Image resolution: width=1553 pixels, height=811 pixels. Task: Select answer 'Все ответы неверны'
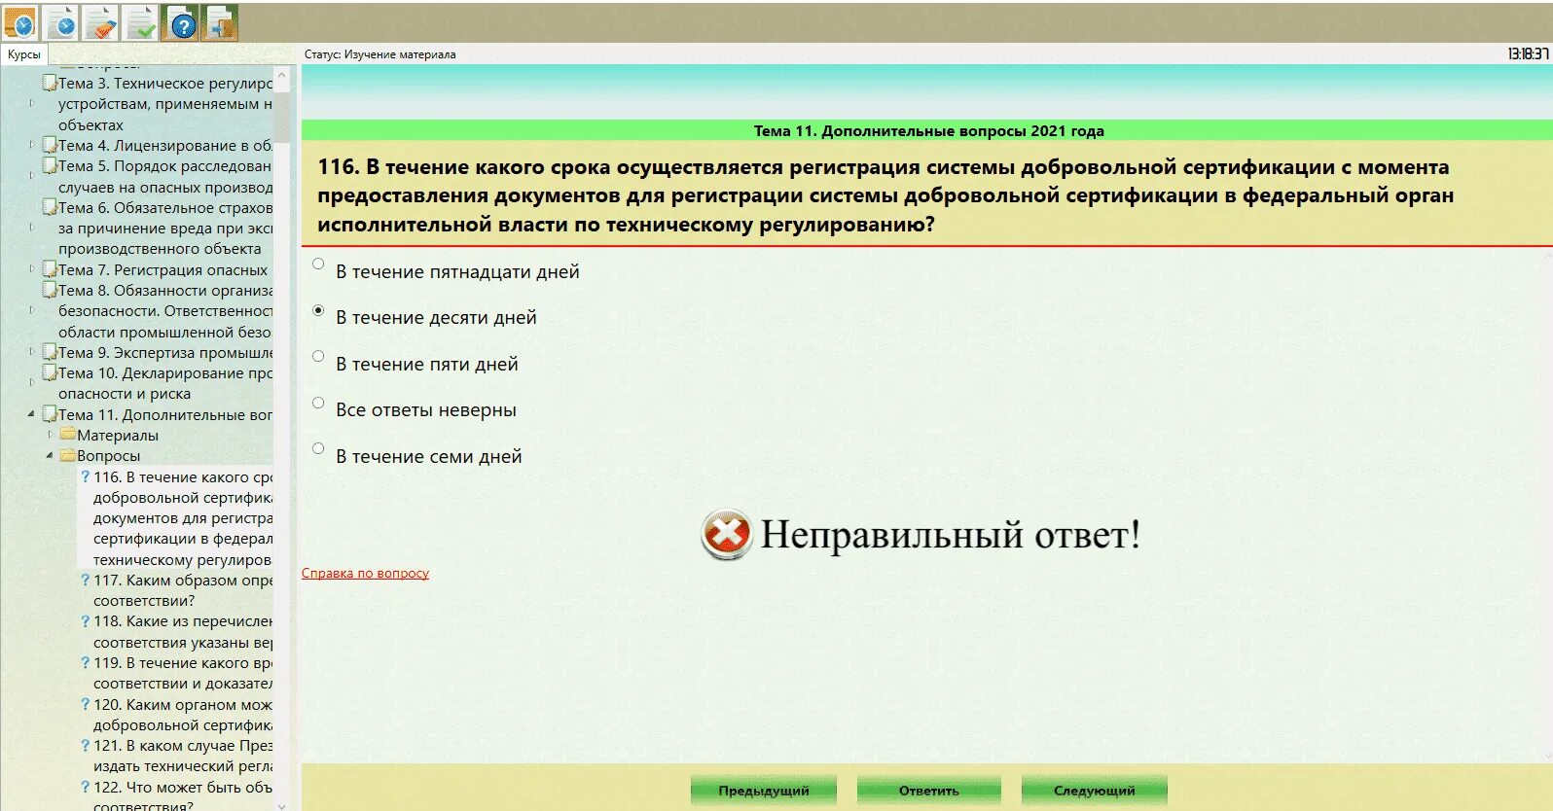[x=318, y=403]
